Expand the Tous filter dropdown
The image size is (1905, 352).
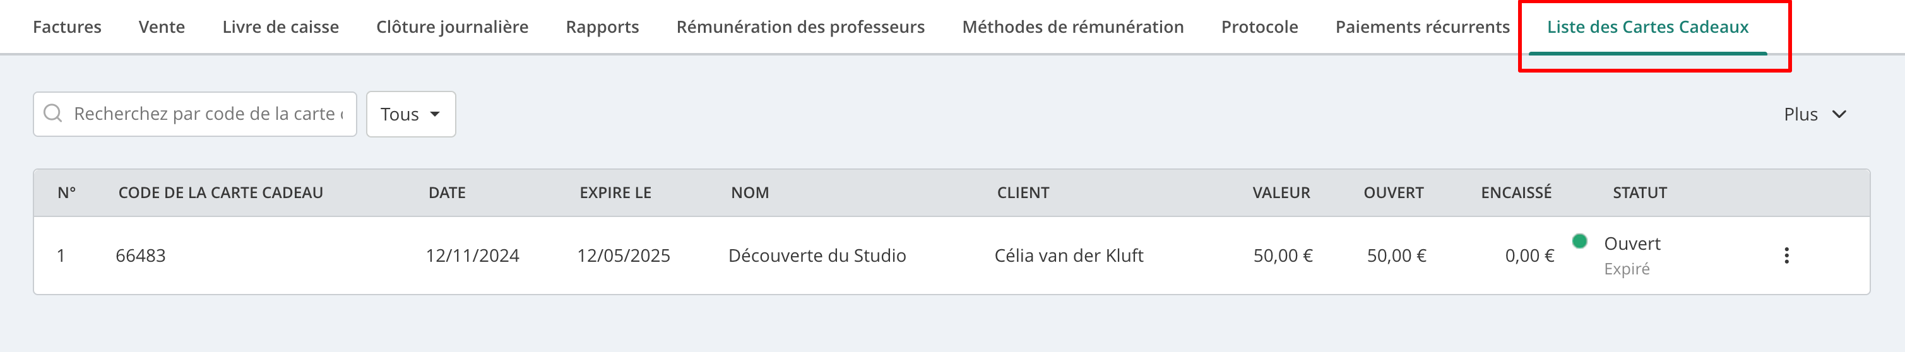pos(410,114)
